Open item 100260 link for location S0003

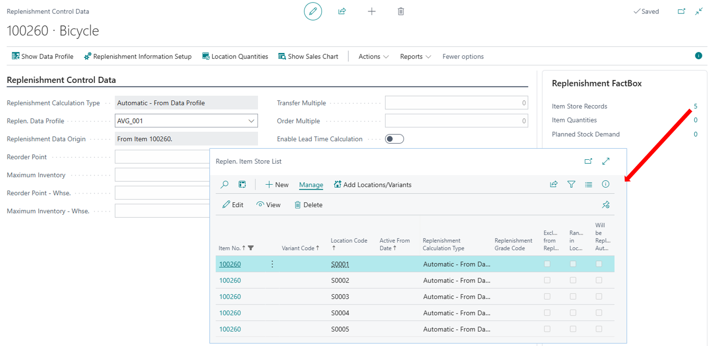coord(230,297)
